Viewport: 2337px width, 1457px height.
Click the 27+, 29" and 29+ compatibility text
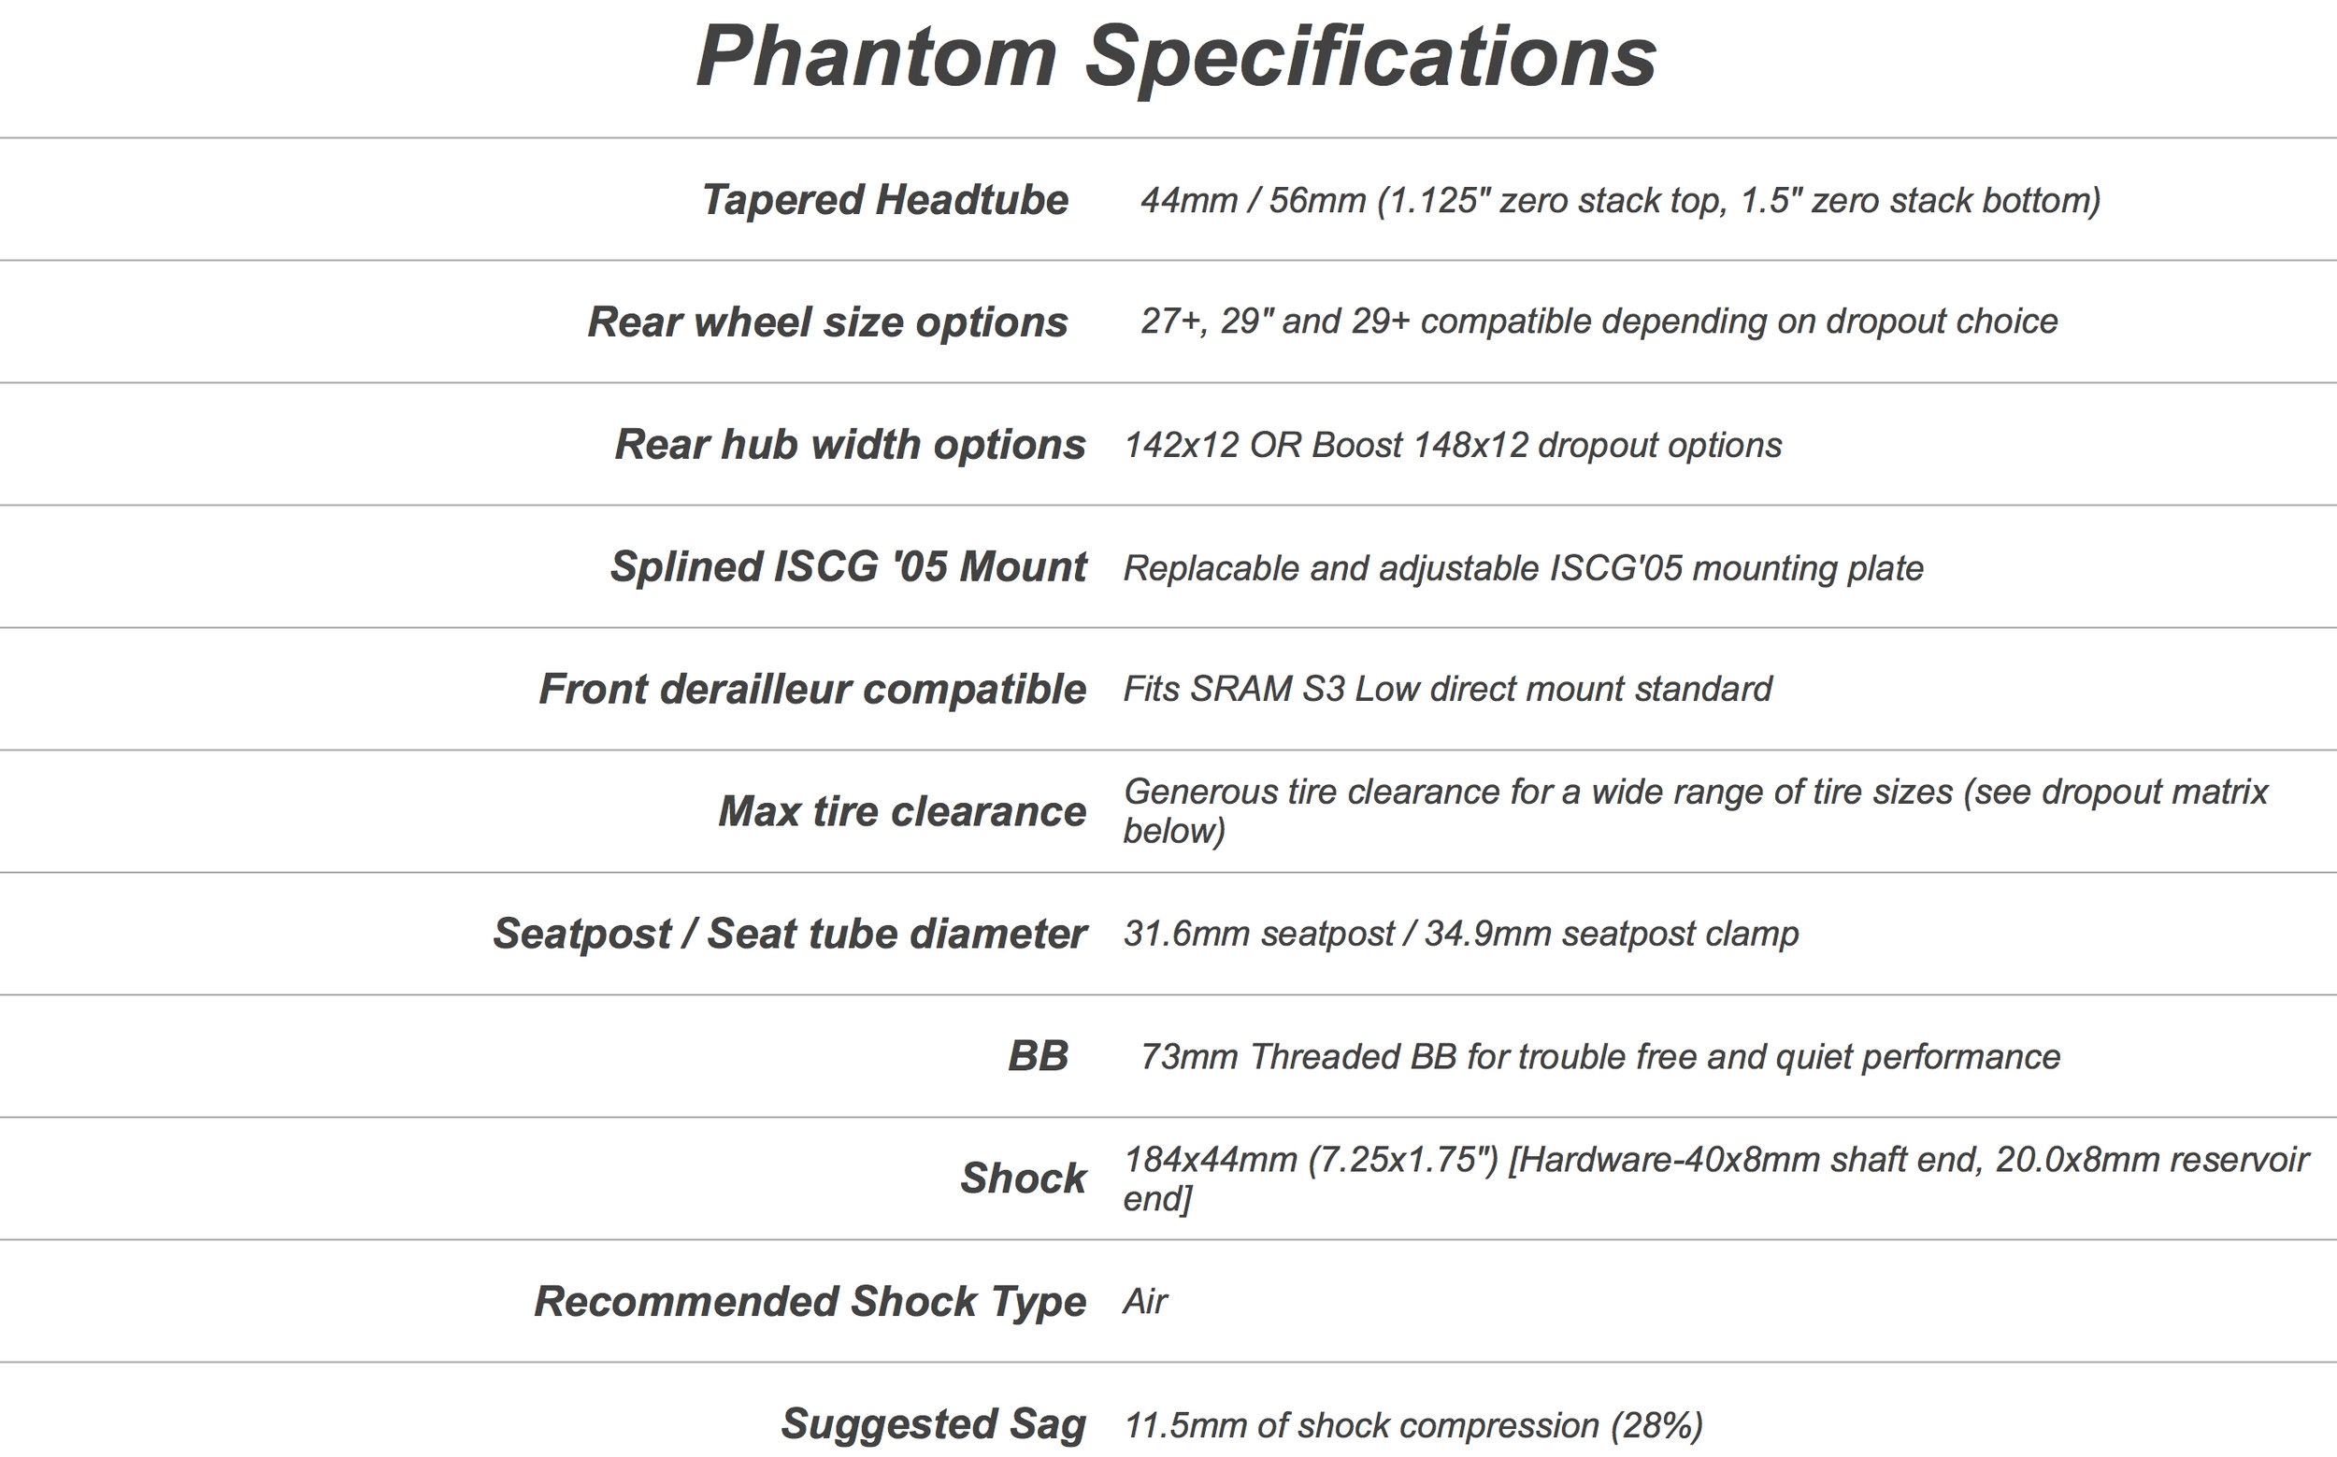click(1599, 321)
